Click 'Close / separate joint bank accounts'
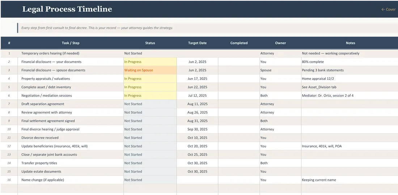The height and width of the screenshot is (195, 398). 49,155
